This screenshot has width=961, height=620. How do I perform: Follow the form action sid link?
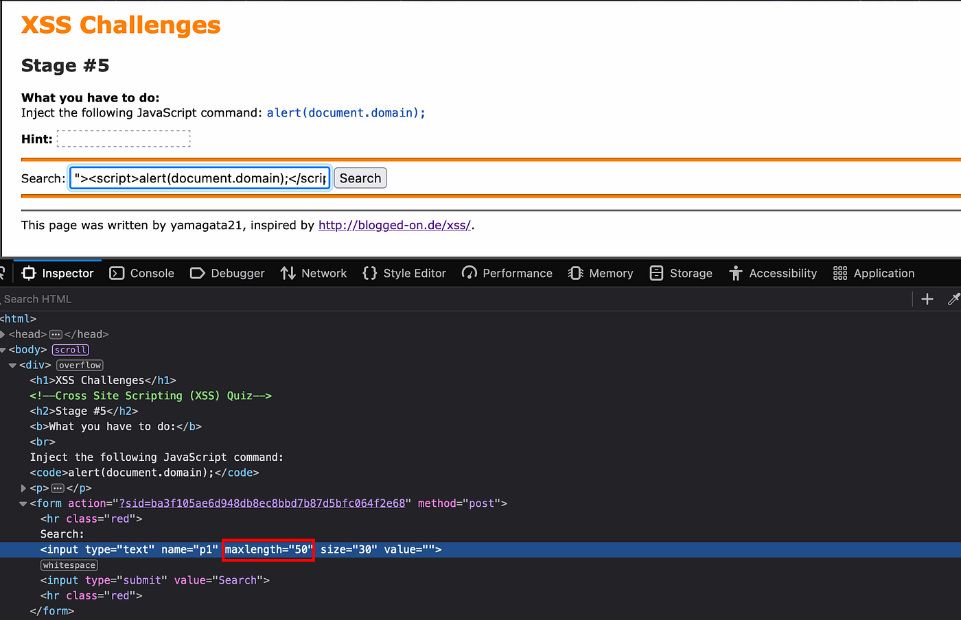pos(263,503)
